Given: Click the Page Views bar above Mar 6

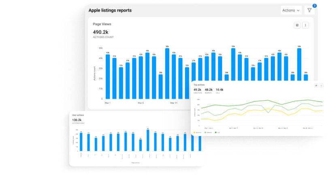Looking at the screenshot, I should coord(141,78).
